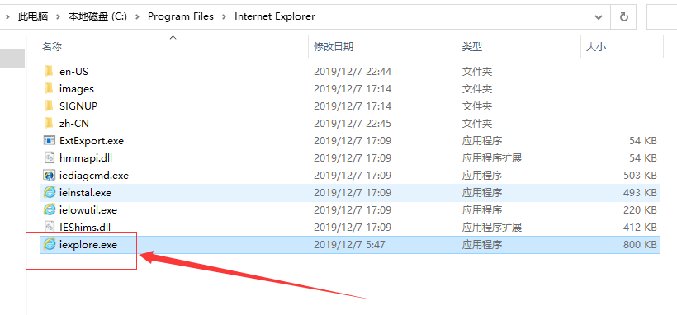This screenshot has height=315, width=677.
Task: Click 文件夹 type in the en-US row
Action: point(476,71)
